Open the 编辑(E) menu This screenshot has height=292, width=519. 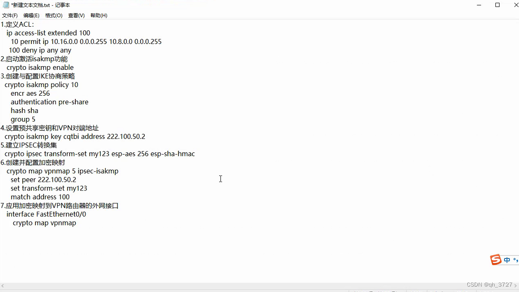click(x=31, y=15)
